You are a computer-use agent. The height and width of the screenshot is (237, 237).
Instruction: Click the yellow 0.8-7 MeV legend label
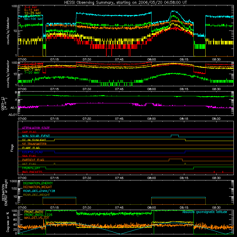pyautogui.click(x=32, y=70)
